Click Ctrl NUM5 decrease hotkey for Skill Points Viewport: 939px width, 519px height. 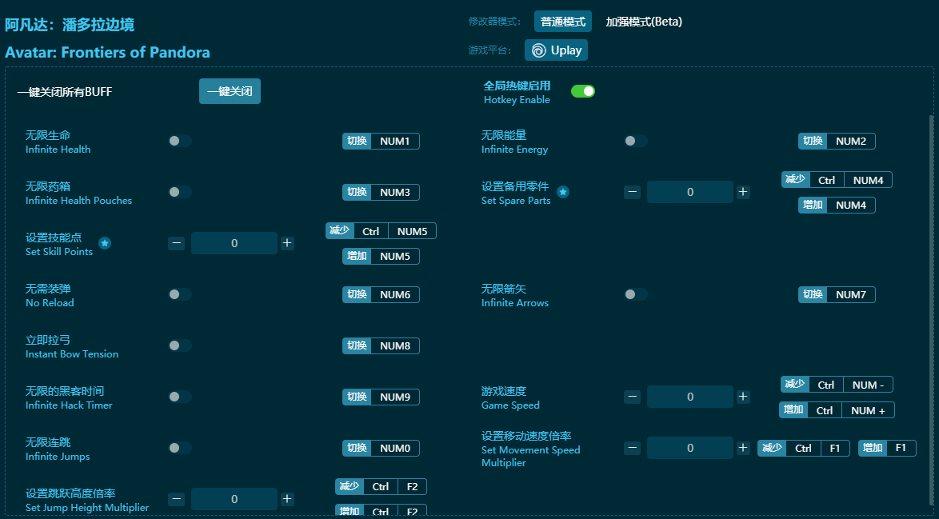pyautogui.click(x=381, y=231)
